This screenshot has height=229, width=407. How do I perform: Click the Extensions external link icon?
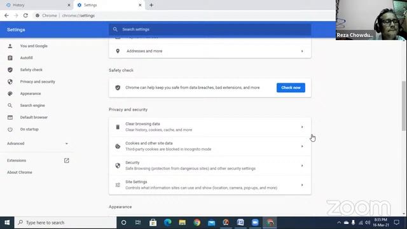click(x=66, y=160)
